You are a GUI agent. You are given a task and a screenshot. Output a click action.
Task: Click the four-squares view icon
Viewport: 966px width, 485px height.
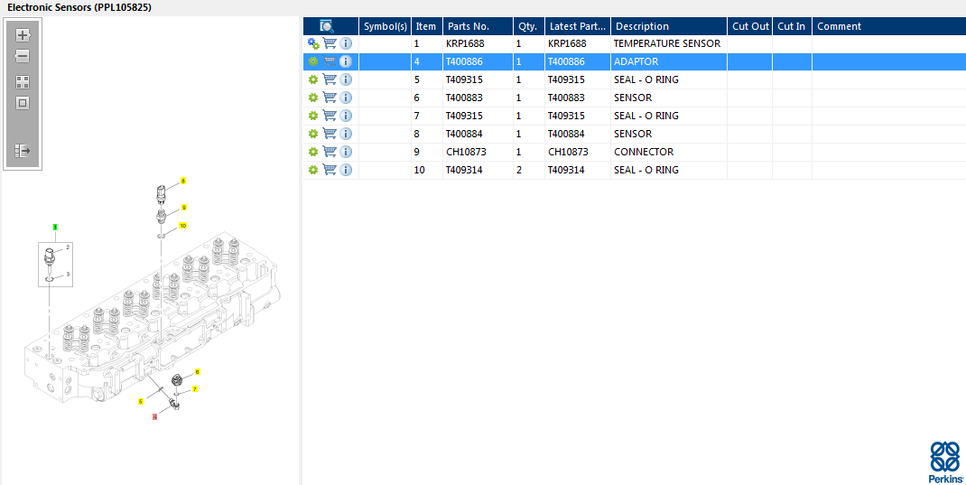[x=23, y=82]
